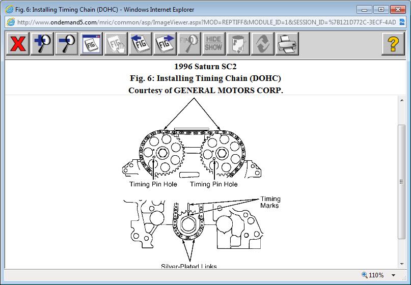Zoom in with the plus magnifier
The height and width of the screenshot is (285, 411).
(42, 44)
